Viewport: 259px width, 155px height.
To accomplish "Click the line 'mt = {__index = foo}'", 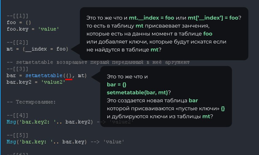I will [x=37, y=49].
